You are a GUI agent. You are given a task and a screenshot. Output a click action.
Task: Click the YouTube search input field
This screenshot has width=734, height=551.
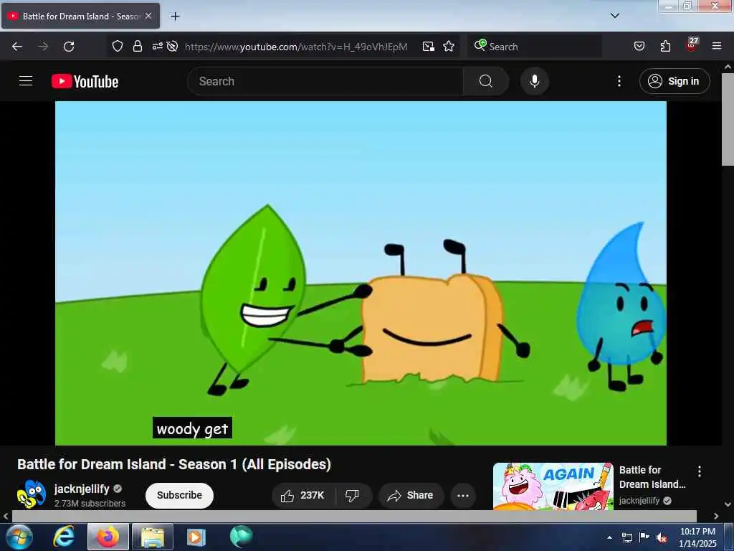coord(325,81)
